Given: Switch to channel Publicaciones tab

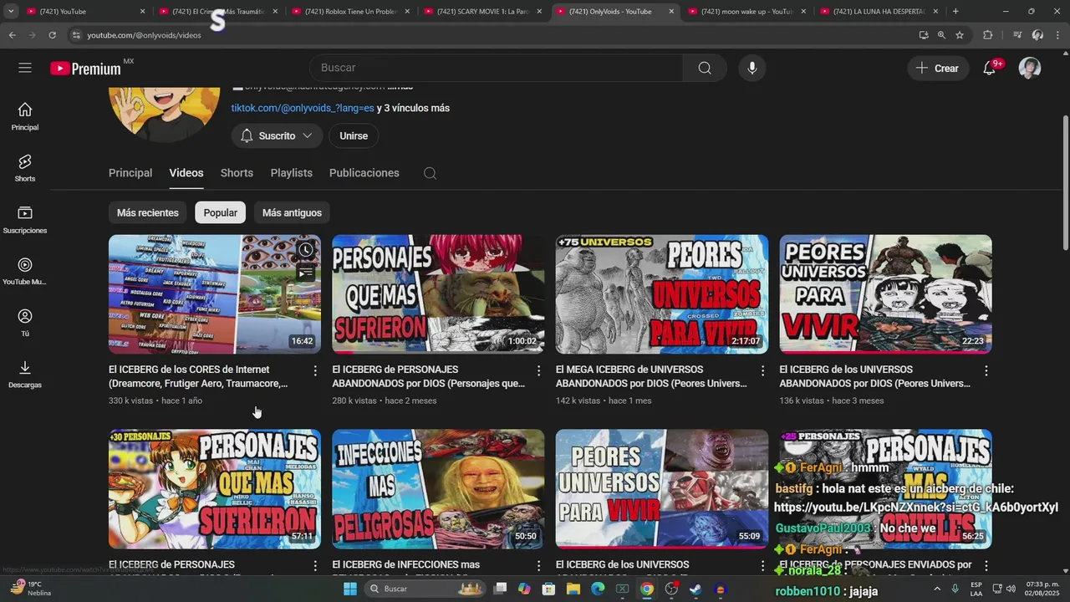Looking at the screenshot, I should pyautogui.click(x=364, y=173).
